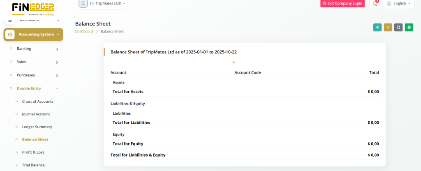421x171 pixels.
Task: Open Chart of Accounts page
Action: [x=37, y=101]
